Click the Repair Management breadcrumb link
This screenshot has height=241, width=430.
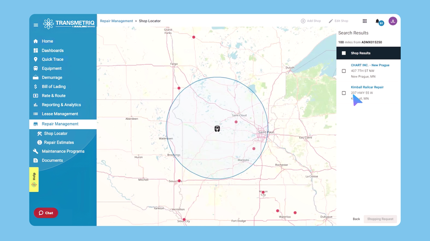(x=116, y=21)
